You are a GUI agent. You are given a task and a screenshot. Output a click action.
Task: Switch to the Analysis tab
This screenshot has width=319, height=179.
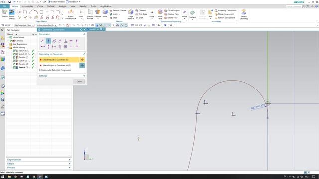click(x=62, y=6)
